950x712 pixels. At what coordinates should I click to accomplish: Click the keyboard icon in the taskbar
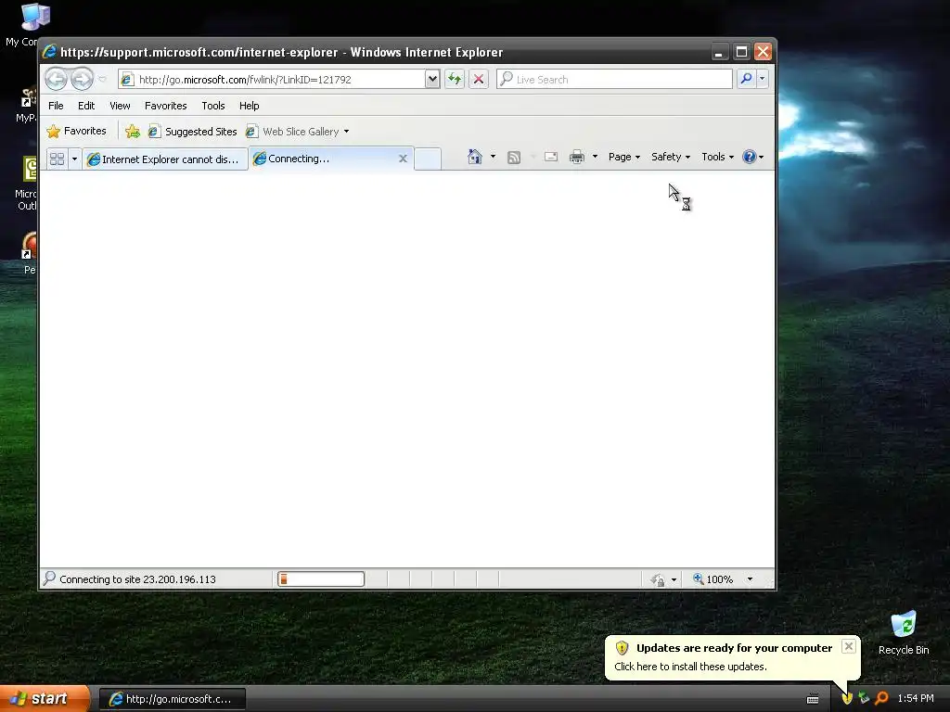tap(813, 699)
